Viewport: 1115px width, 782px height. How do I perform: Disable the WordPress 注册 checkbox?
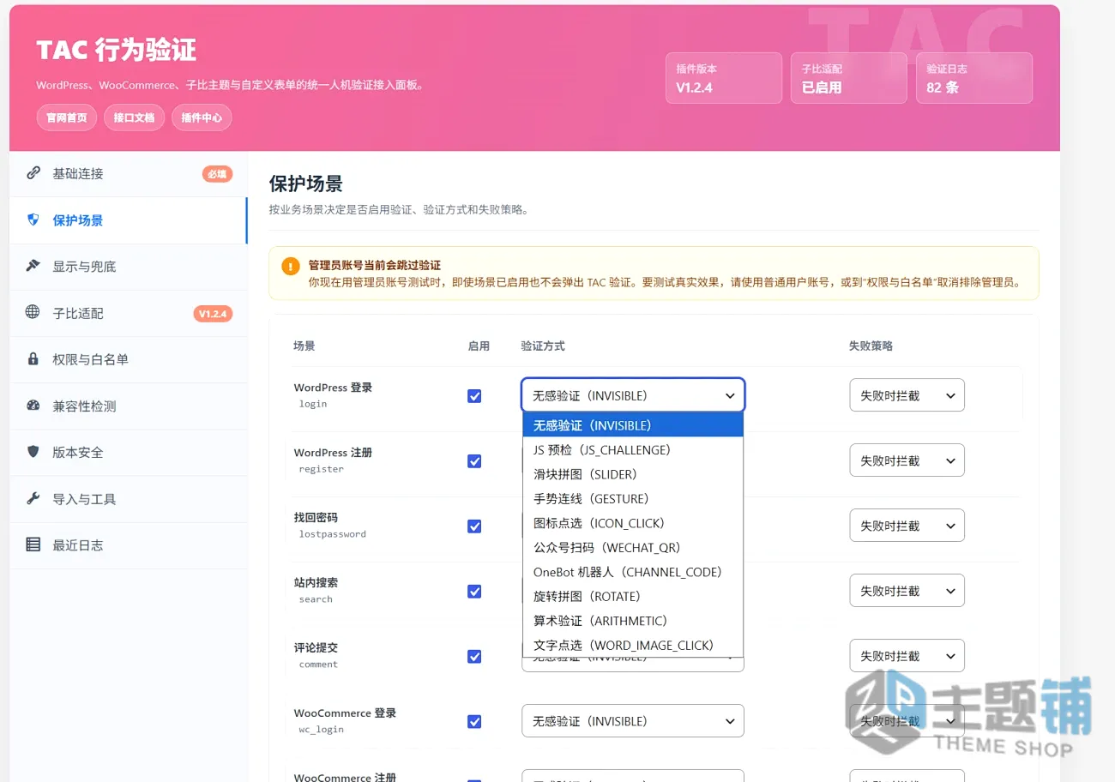(474, 461)
